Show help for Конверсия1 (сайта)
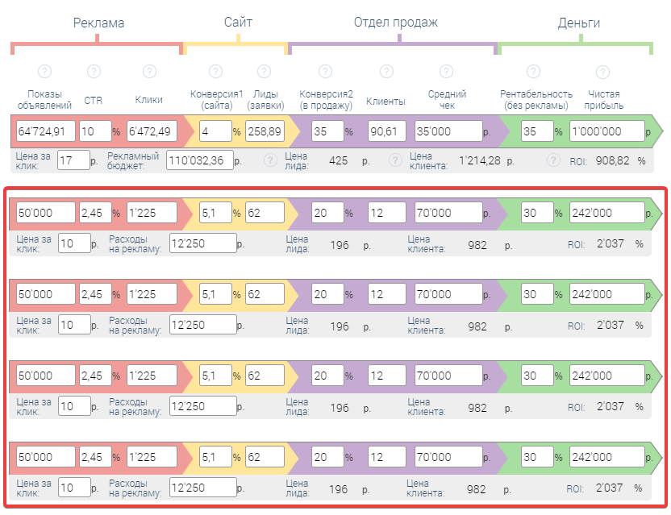Screen dimensions: 671x515 click(x=215, y=71)
